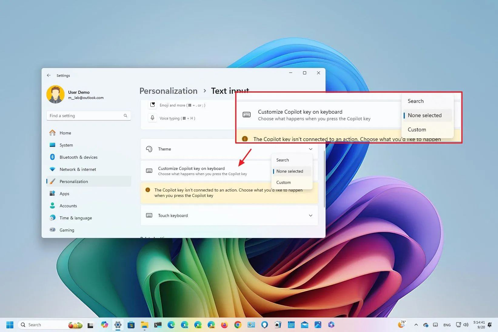Select Personalization in the sidebar
The image size is (498, 332).
click(89, 181)
